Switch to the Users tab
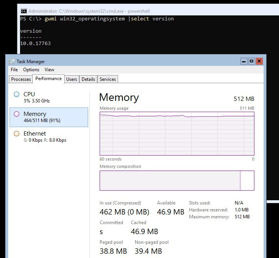 coord(72,79)
